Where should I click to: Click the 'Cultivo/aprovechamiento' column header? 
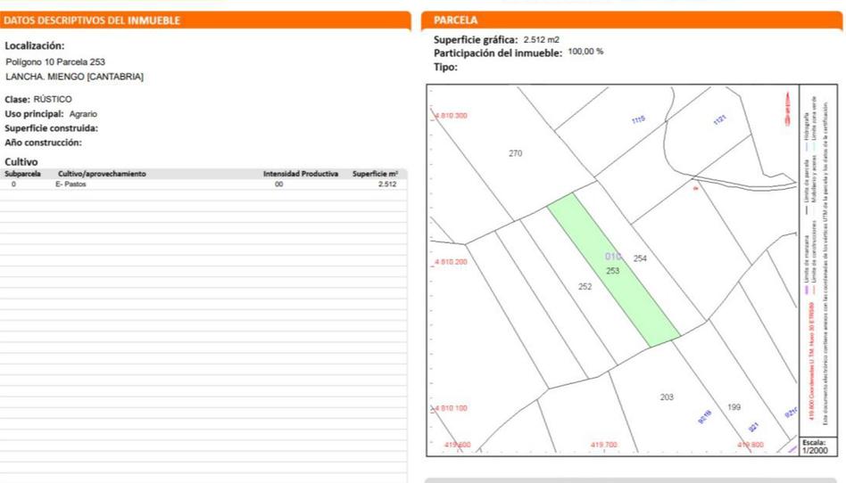(102, 174)
